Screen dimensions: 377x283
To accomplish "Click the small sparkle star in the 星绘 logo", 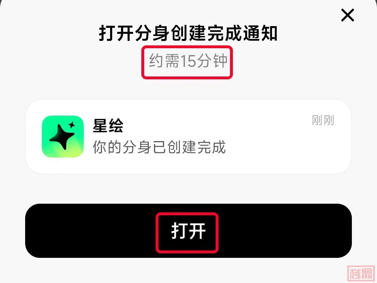I will click(x=72, y=125).
